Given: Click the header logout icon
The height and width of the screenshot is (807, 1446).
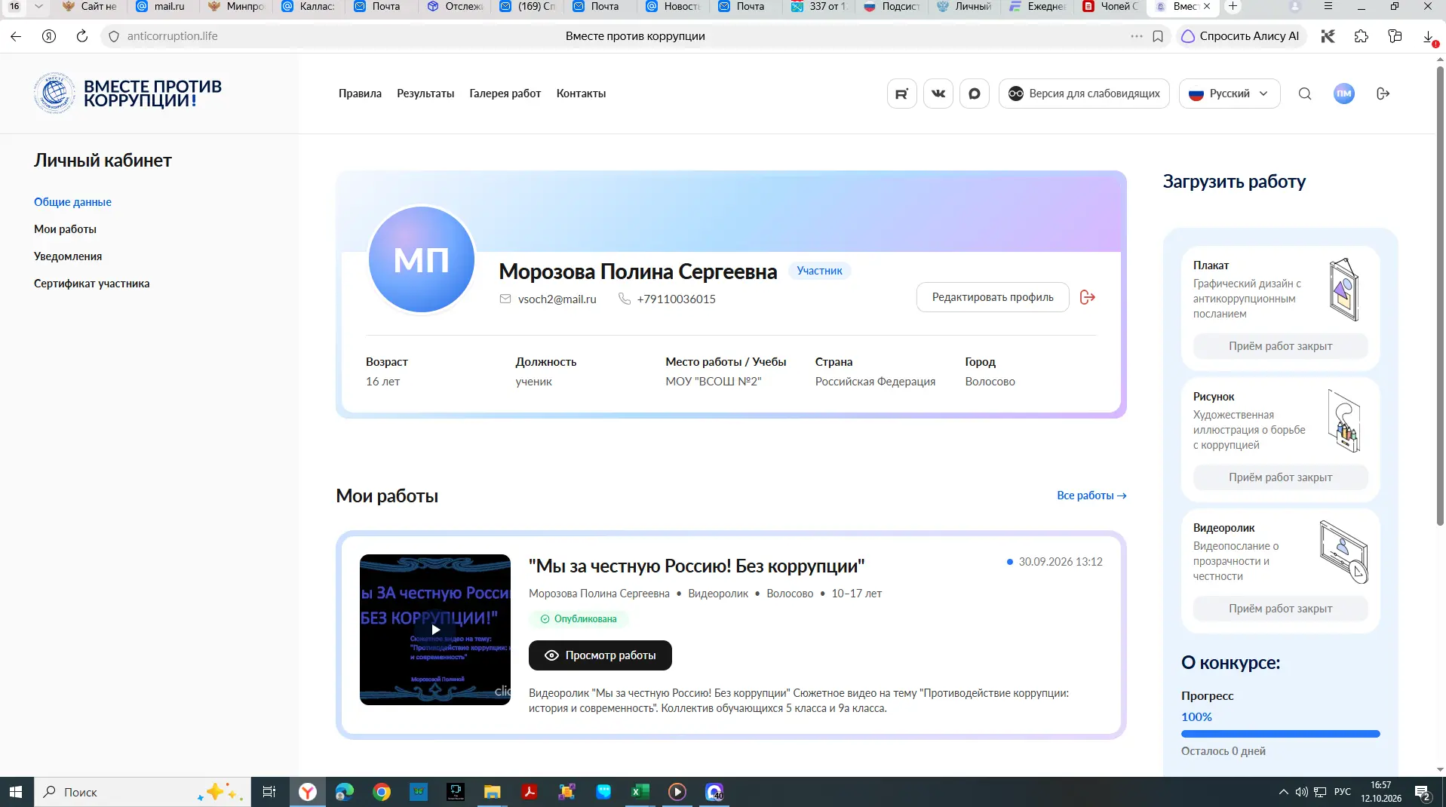Looking at the screenshot, I should (1383, 94).
